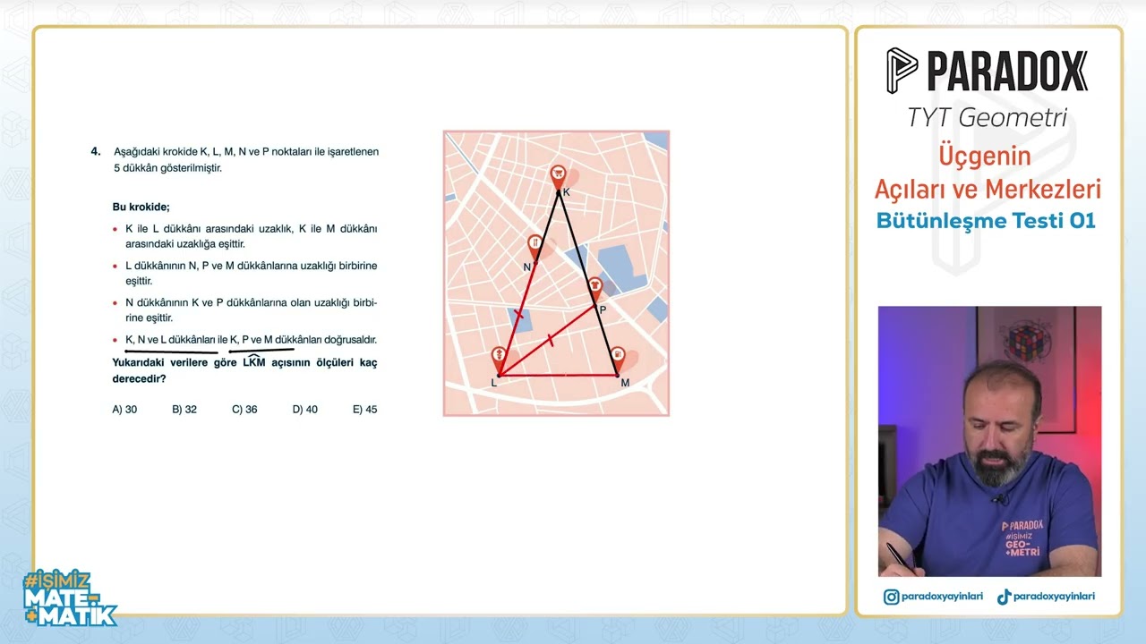Click the bullet starting "K ile L dükkânı"
Image resolution: width=1146 pixels, height=644 pixels.
pos(251,236)
